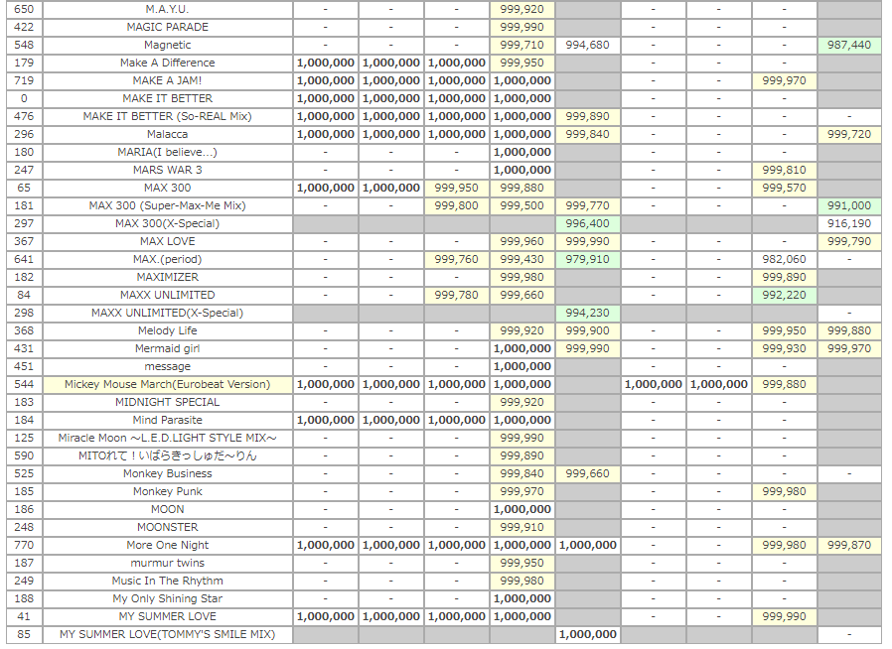Select the Mind Parasite song title

click(167, 420)
